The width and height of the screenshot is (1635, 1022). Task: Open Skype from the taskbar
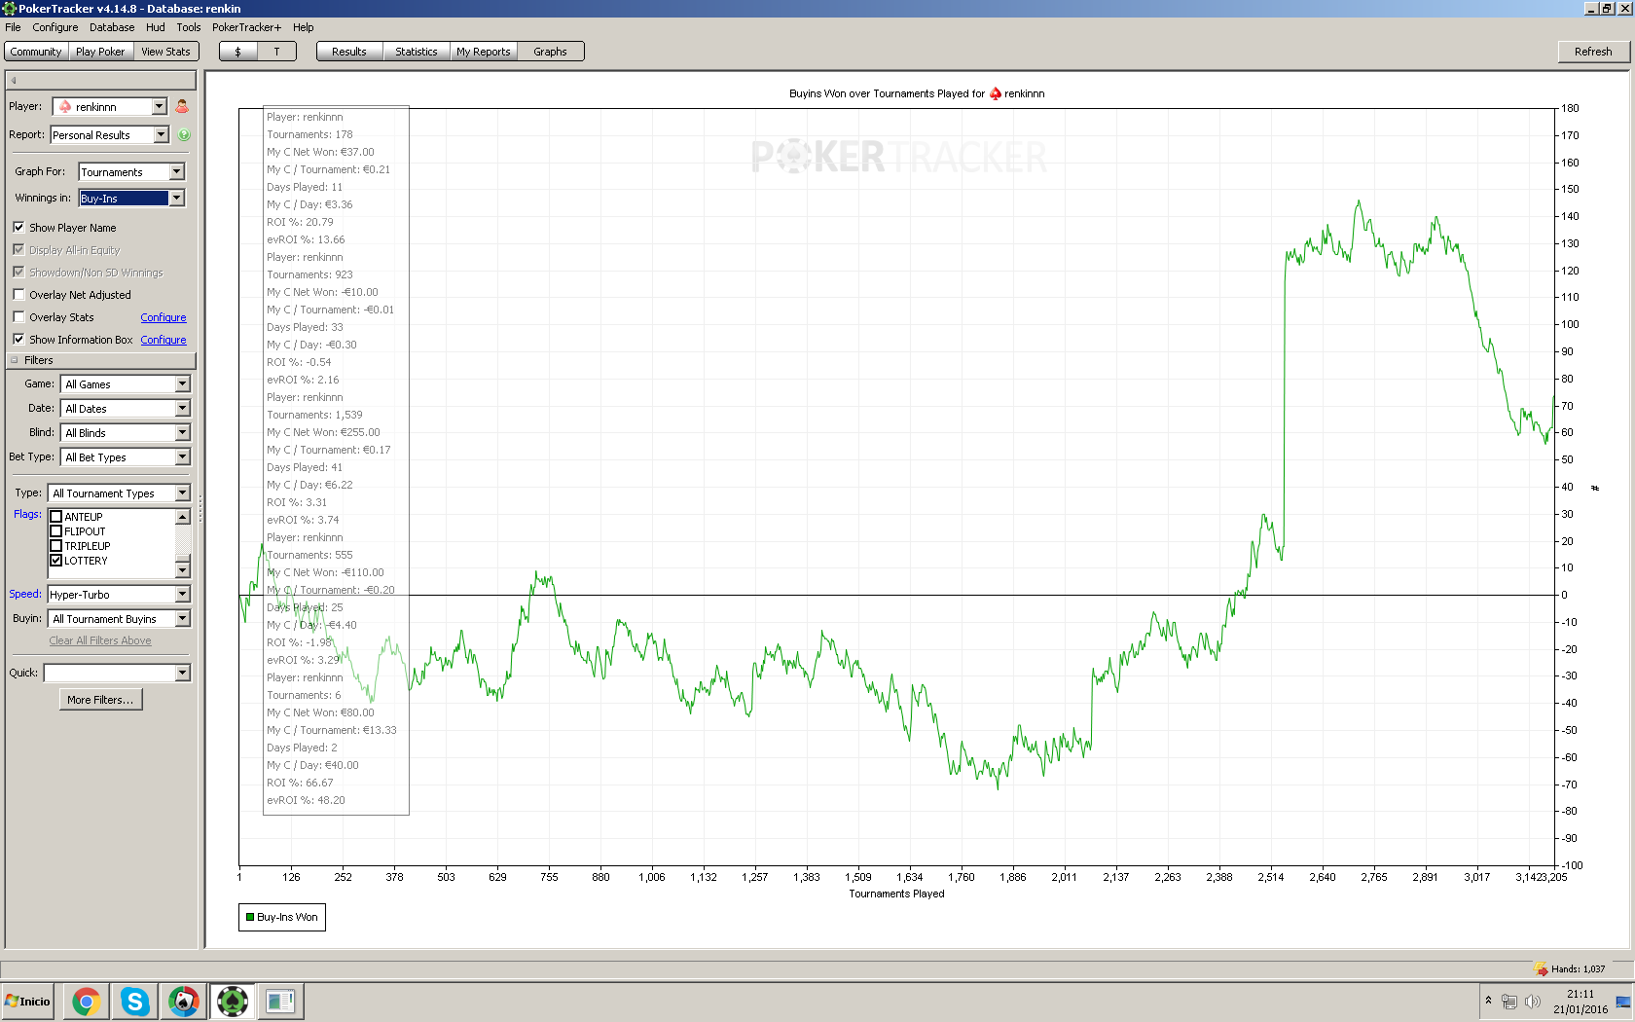point(135,1002)
